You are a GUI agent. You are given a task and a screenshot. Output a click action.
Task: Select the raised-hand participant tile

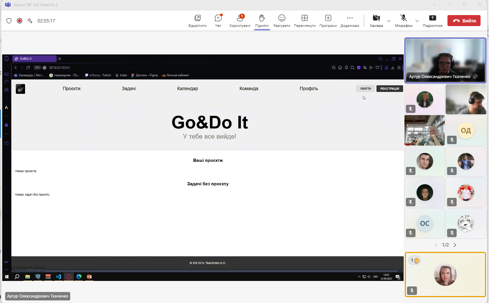[x=445, y=274]
